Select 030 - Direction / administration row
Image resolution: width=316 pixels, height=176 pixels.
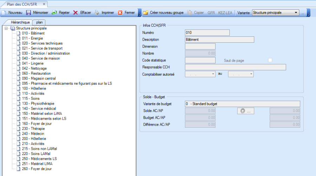[x=46, y=54]
